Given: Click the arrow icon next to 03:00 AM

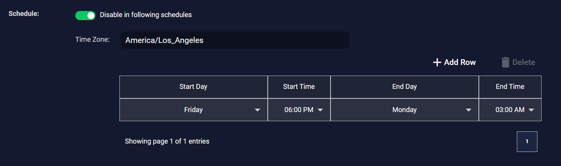Looking at the screenshot, I should point(531,110).
